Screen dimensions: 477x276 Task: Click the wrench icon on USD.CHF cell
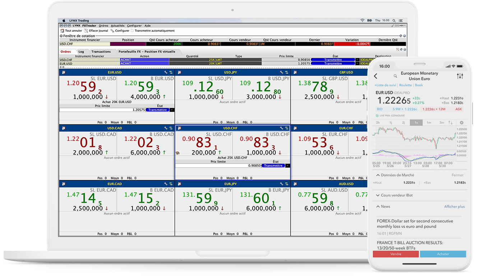(282, 128)
